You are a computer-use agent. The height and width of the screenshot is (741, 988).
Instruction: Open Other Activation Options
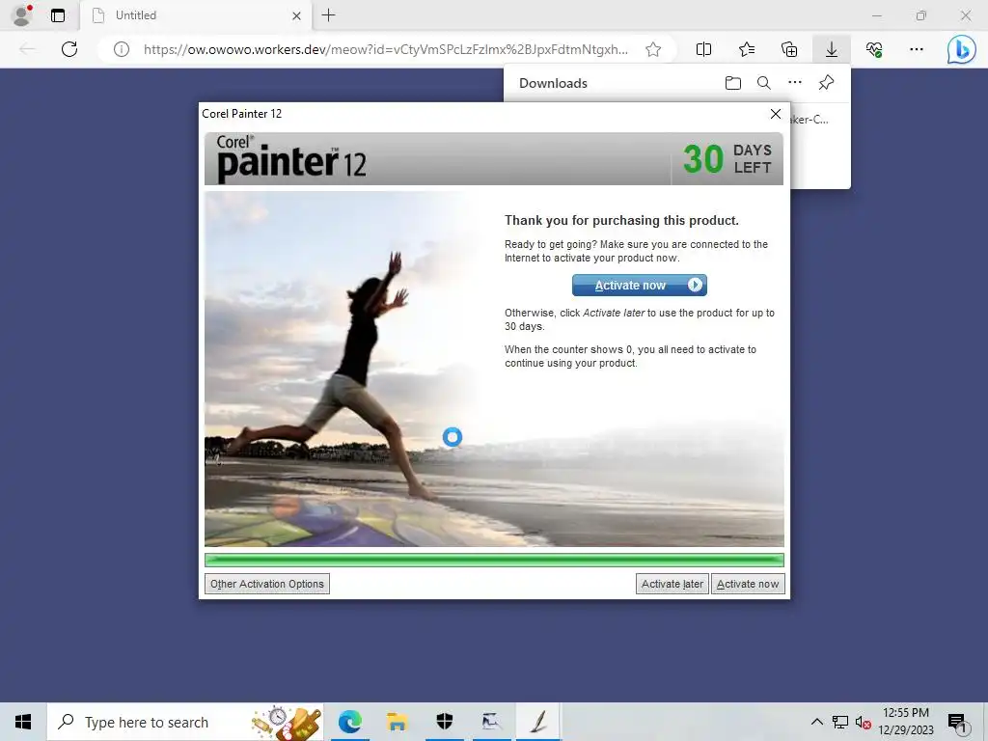click(x=267, y=584)
